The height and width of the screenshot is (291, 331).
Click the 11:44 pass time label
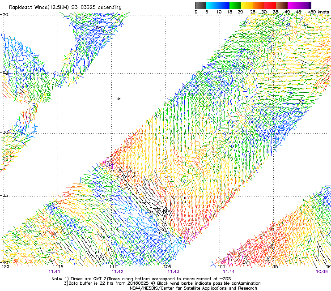click(229, 272)
